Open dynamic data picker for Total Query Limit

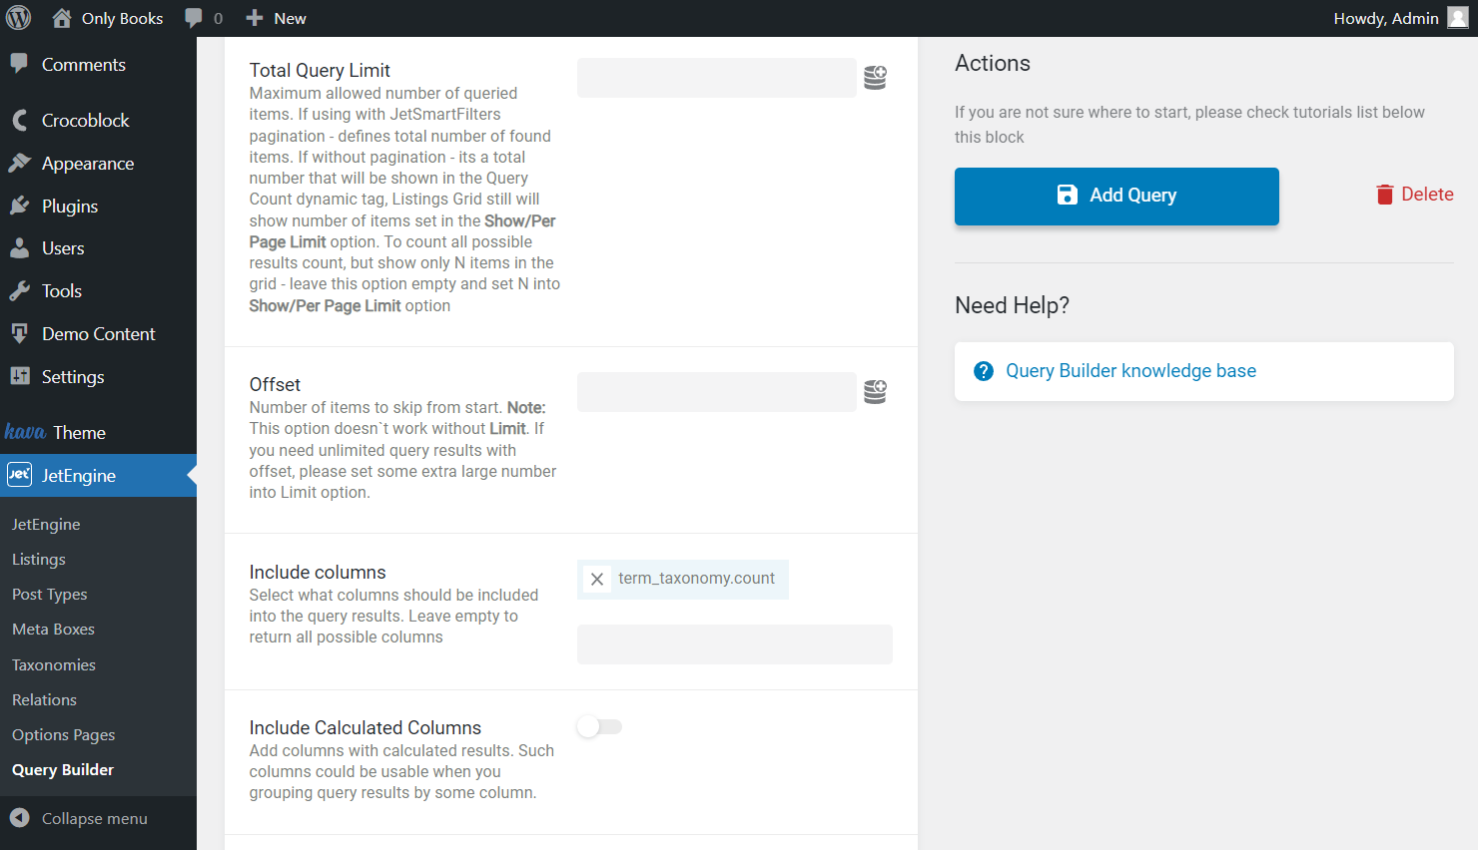tap(875, 78)
